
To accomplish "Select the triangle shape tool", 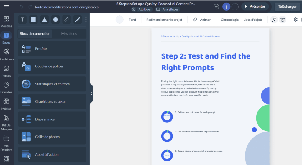I will pyautogui.click(x=45, y=20).
